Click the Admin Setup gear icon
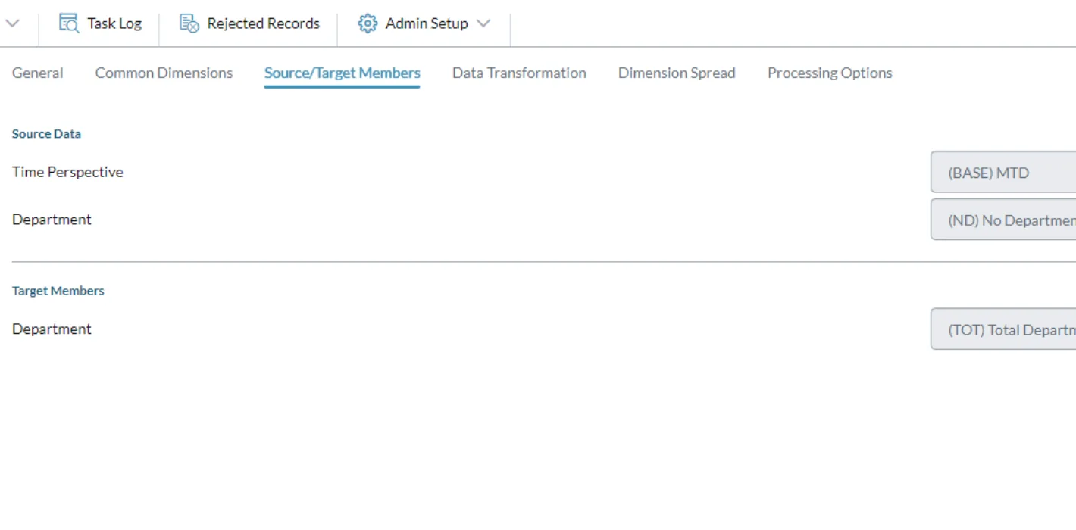Viewport: 1076px width, 530px height. pyautogui.click(x=368, y=23)
